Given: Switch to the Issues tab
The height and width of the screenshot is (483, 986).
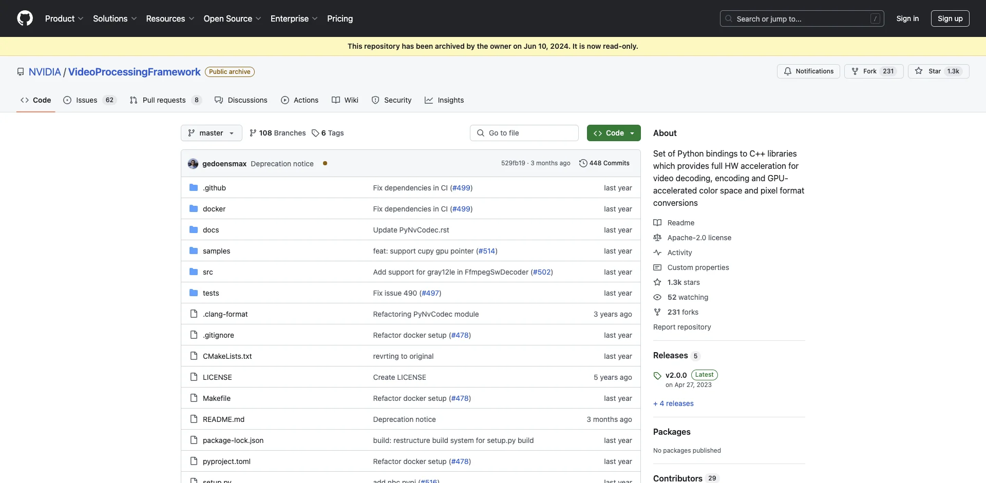Looking at the screenshot, I should pyautogui.click(x=90, y=100).
